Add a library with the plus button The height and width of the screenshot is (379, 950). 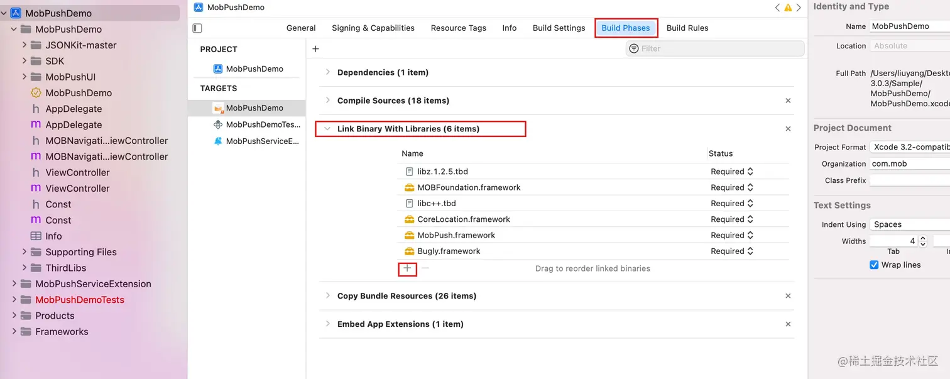pos(407,268)
